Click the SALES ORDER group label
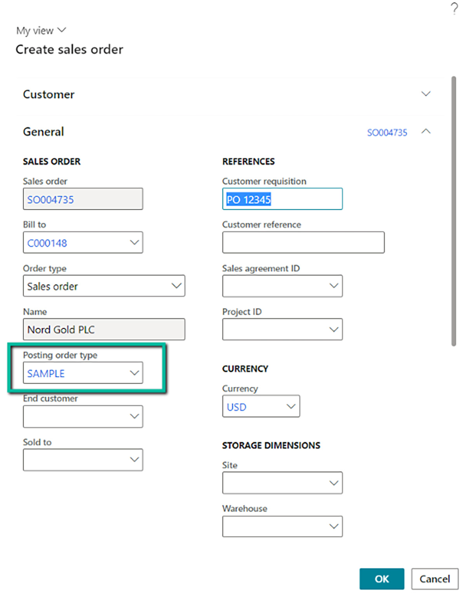This screenshot has height=597, width=466. pyautogui.click(x=52, y=161)
